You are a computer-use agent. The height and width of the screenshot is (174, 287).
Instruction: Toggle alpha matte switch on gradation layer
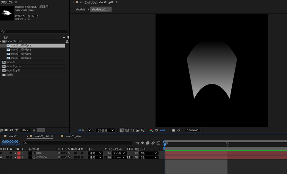pyautogui.click(x=129, y=157)
